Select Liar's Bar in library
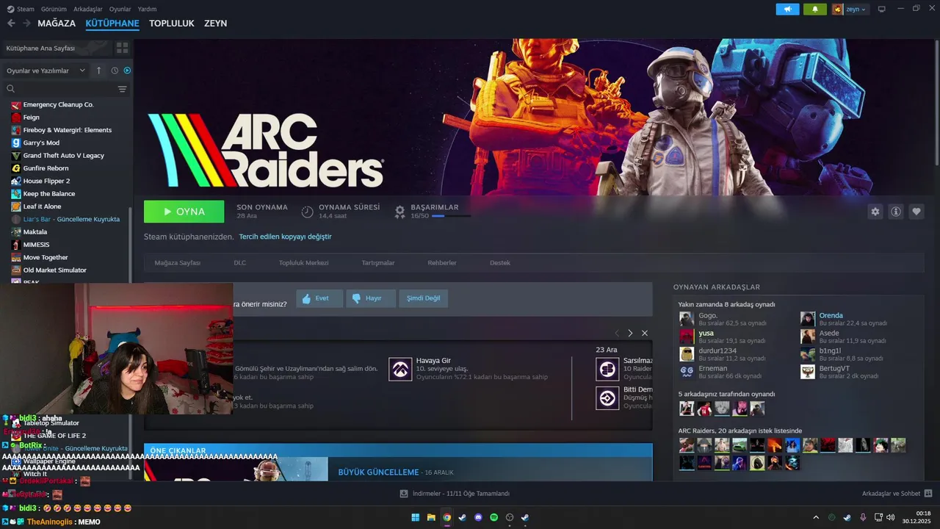The height and width of the screenshot is (529, 940). click(x=66, y=219)
